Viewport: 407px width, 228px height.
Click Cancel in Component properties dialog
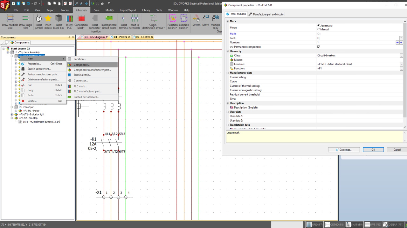[x=397, y=149]
